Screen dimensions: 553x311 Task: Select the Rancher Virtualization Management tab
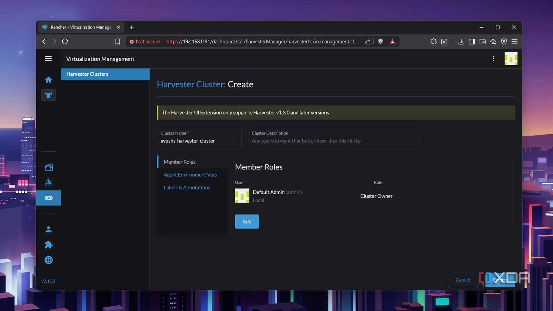tap(80, 27)
